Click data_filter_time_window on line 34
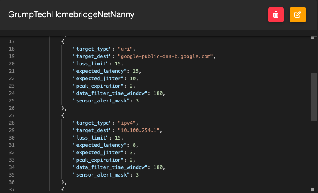 point(110,167)
